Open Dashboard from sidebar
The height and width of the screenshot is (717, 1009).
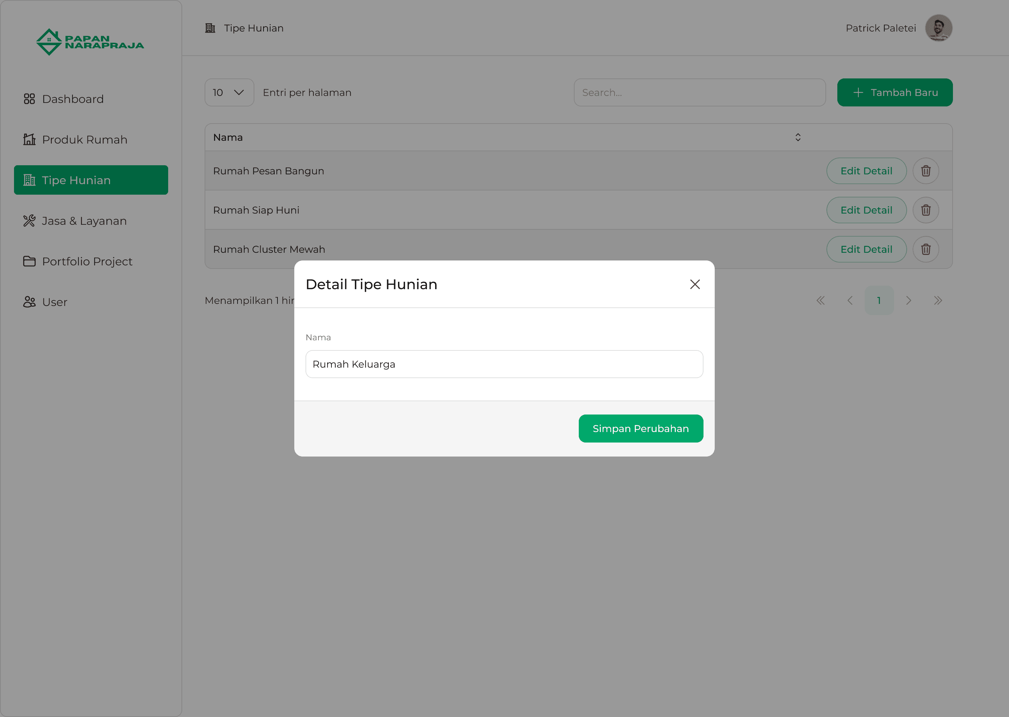coord(73,99)
